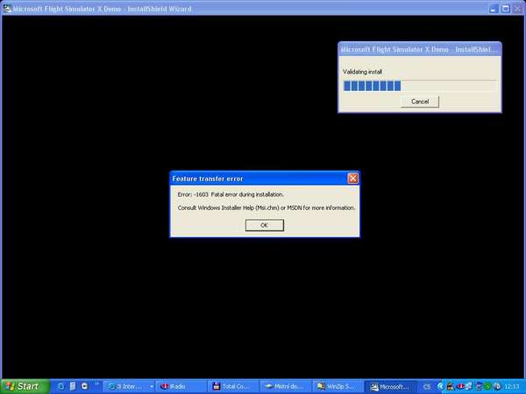This screenshot has width=526, height=394.
Task: Close the InstallShield Wizard main window
Action: point(518,9)
